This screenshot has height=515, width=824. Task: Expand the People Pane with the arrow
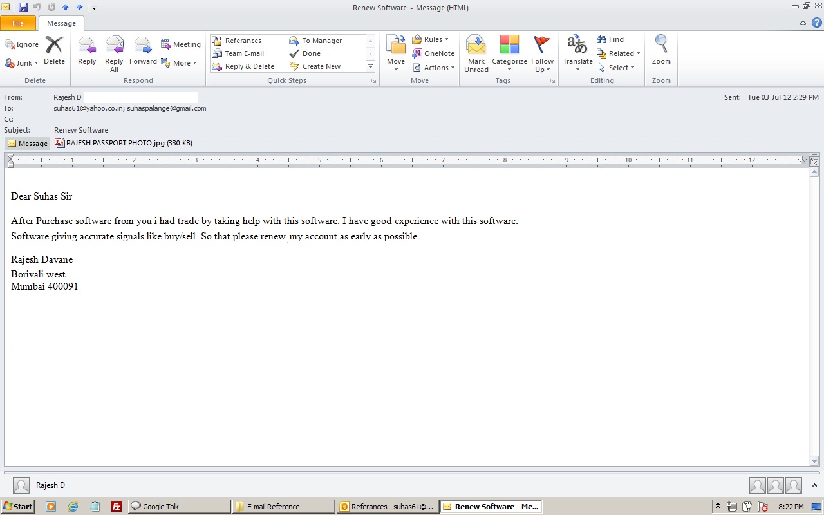click(x=814, y=485)
